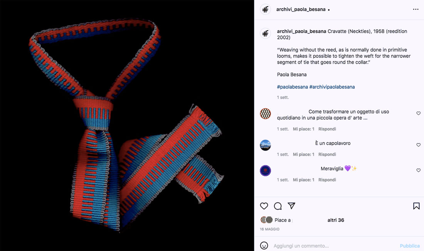
Task: Like the post with the heart icon
Action: point(264,206)
